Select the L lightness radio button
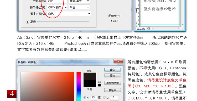 (x=104, y=97)
